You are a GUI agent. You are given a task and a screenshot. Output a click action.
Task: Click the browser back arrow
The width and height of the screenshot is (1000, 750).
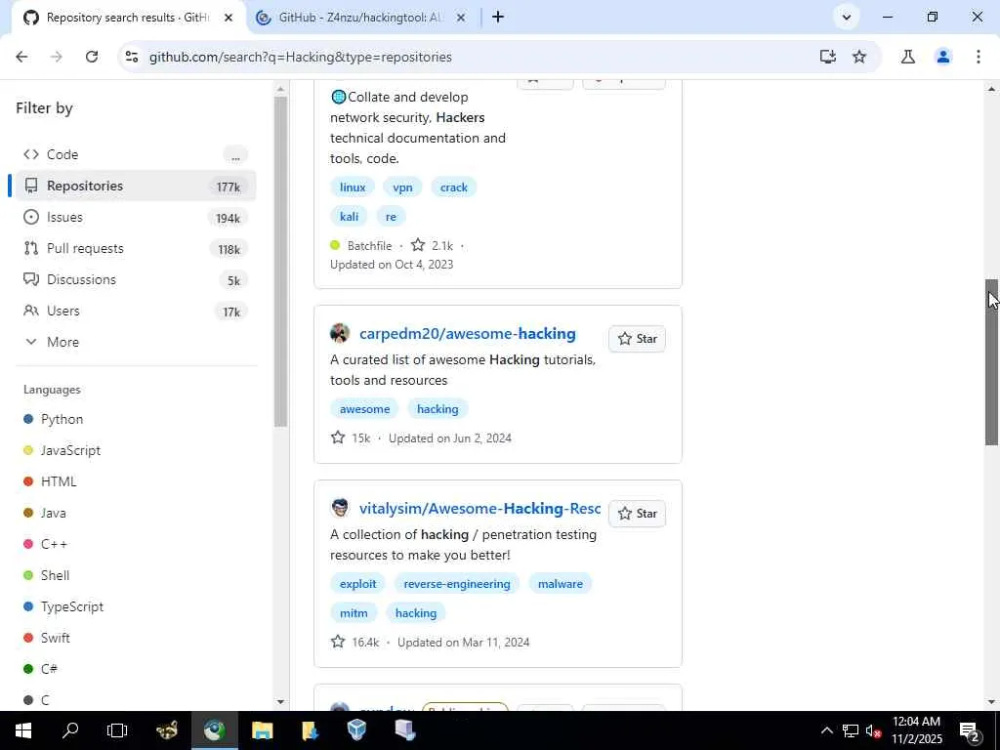[x=21, y=57]
